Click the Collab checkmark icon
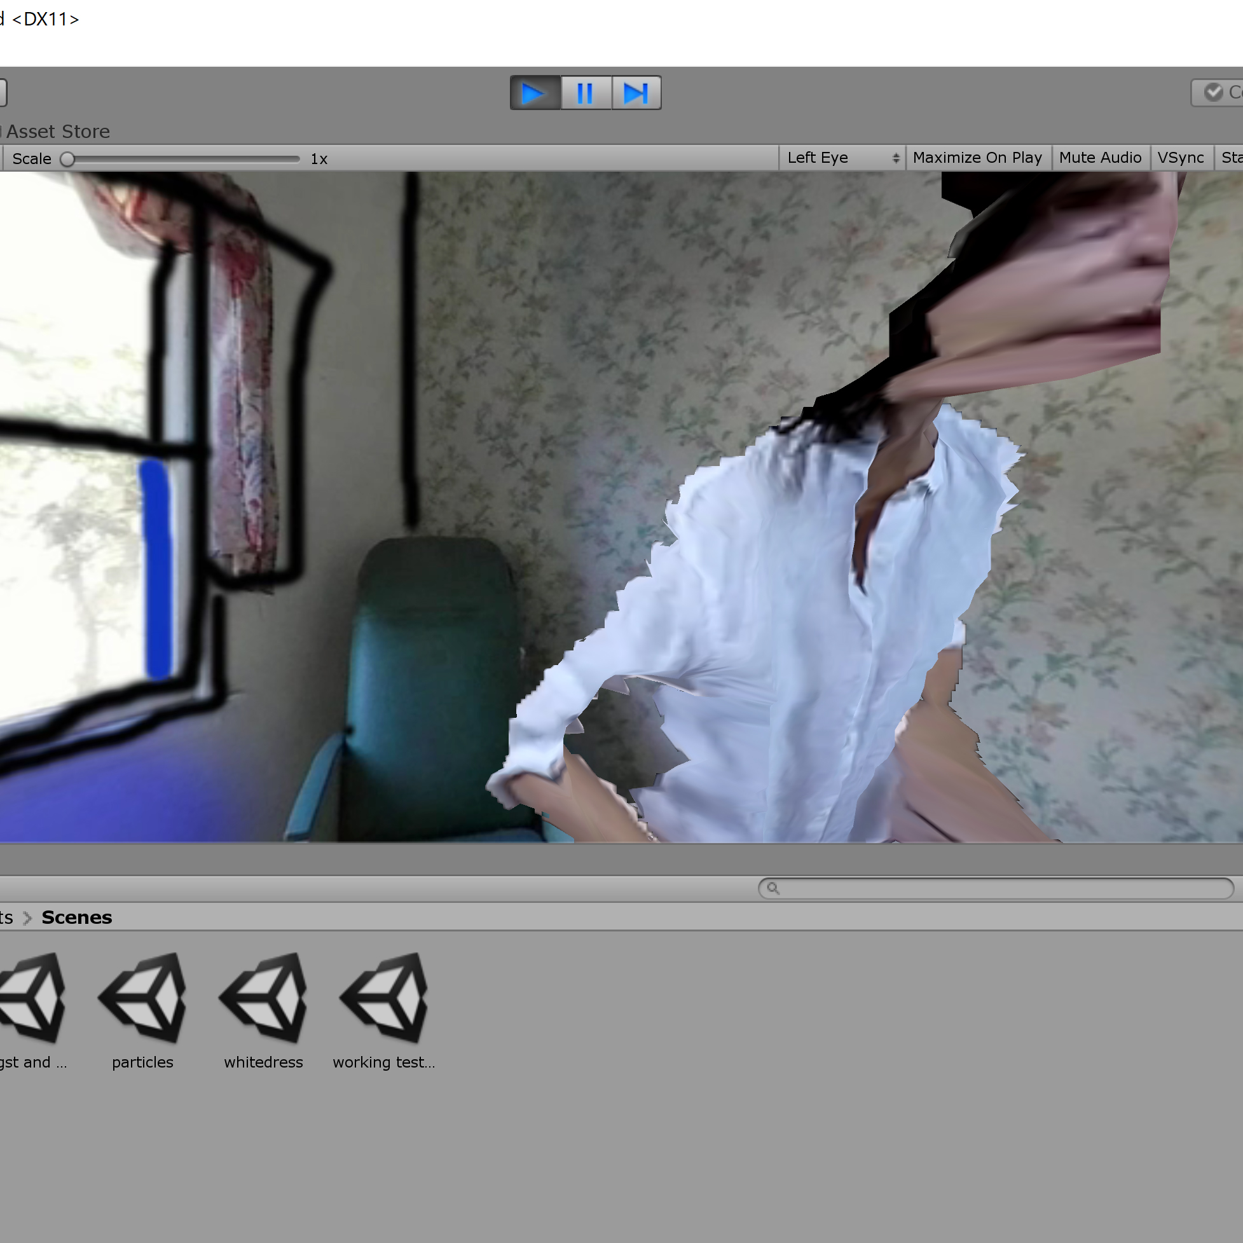The width and height of the screenshot is (1243, 1243). [1213, 92]
